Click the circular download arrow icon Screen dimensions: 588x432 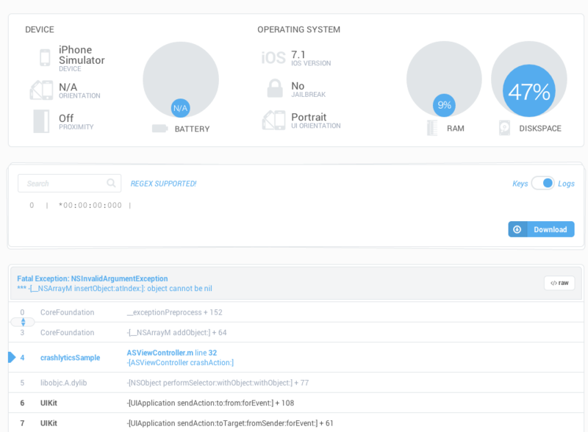tap(517, 228)
